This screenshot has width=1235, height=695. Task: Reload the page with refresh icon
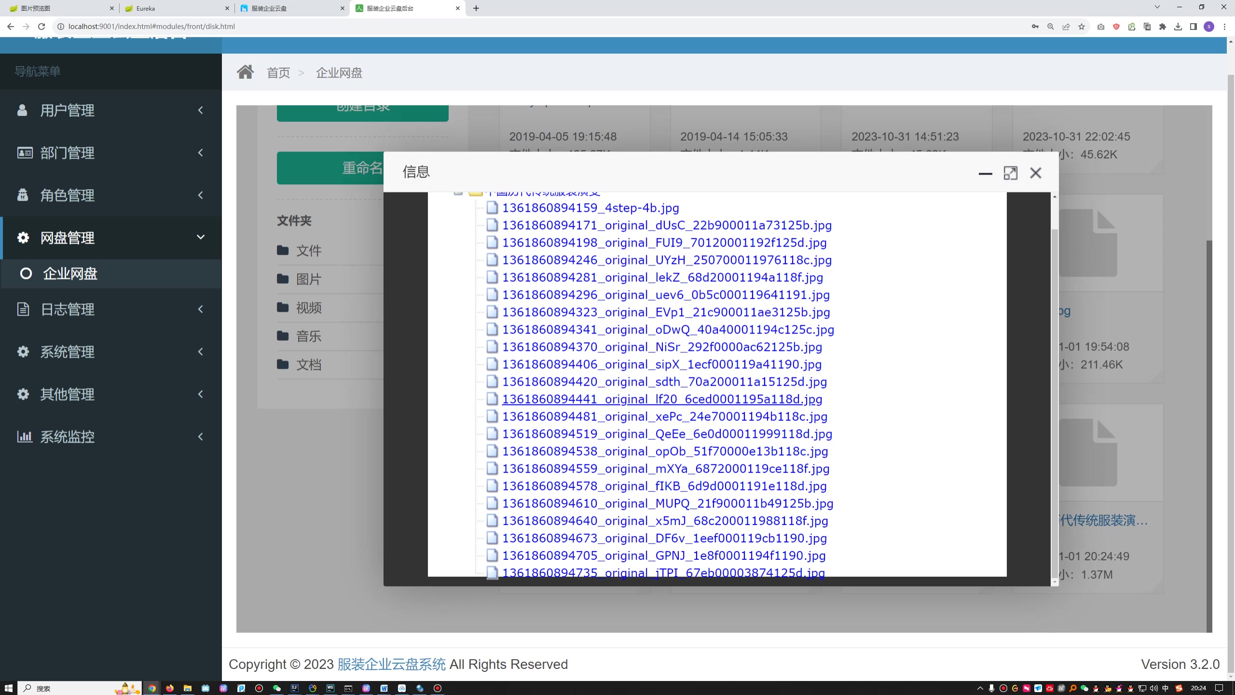pyautogui.click(x=41, y=27)
